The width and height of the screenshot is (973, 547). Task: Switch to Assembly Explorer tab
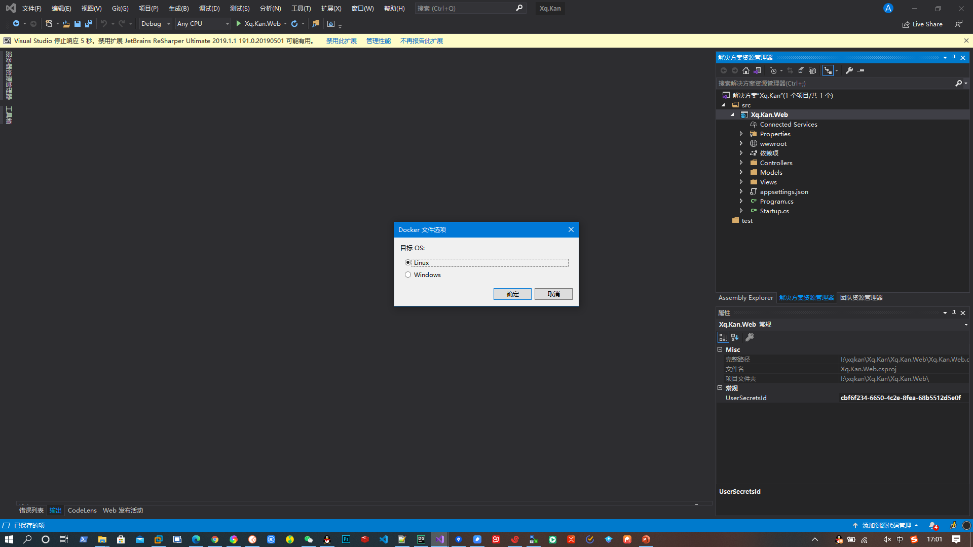click(x=745, y=298)
